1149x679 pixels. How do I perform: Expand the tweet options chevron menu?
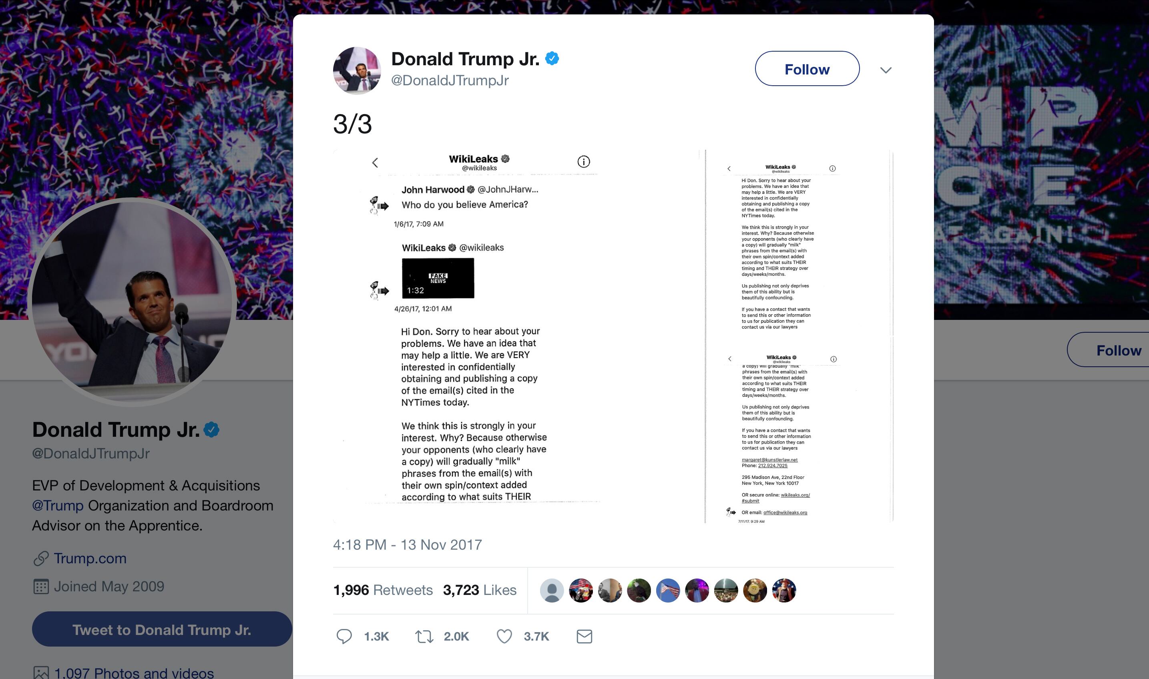click(886, 70)
